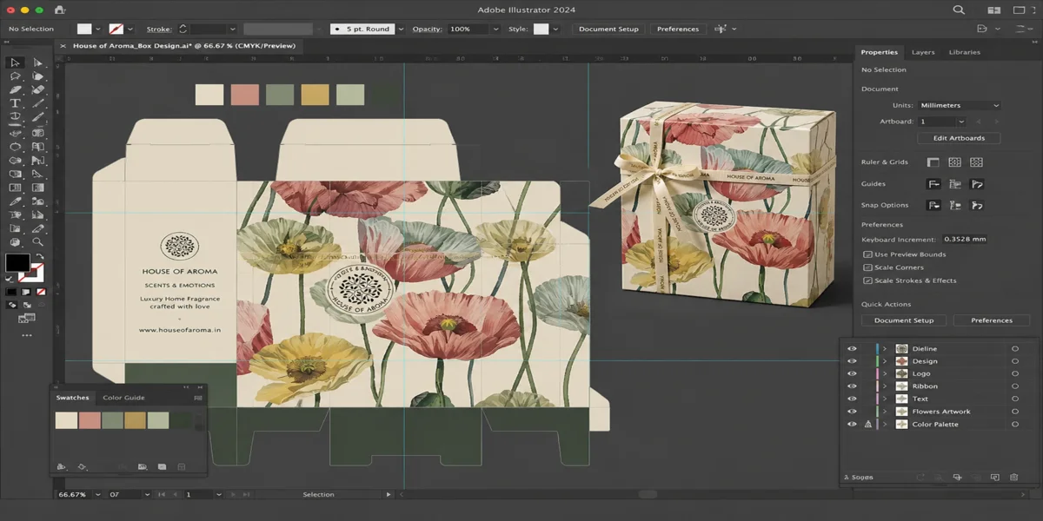Hide the Text layer eye icon

(852, 399)
